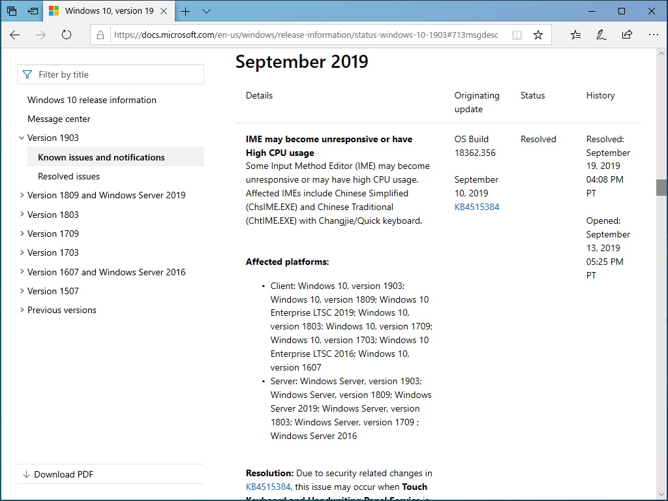Collapse the Version 1903 section
Viewport: 668px width, 501px height.
click(x=22, y=138)
